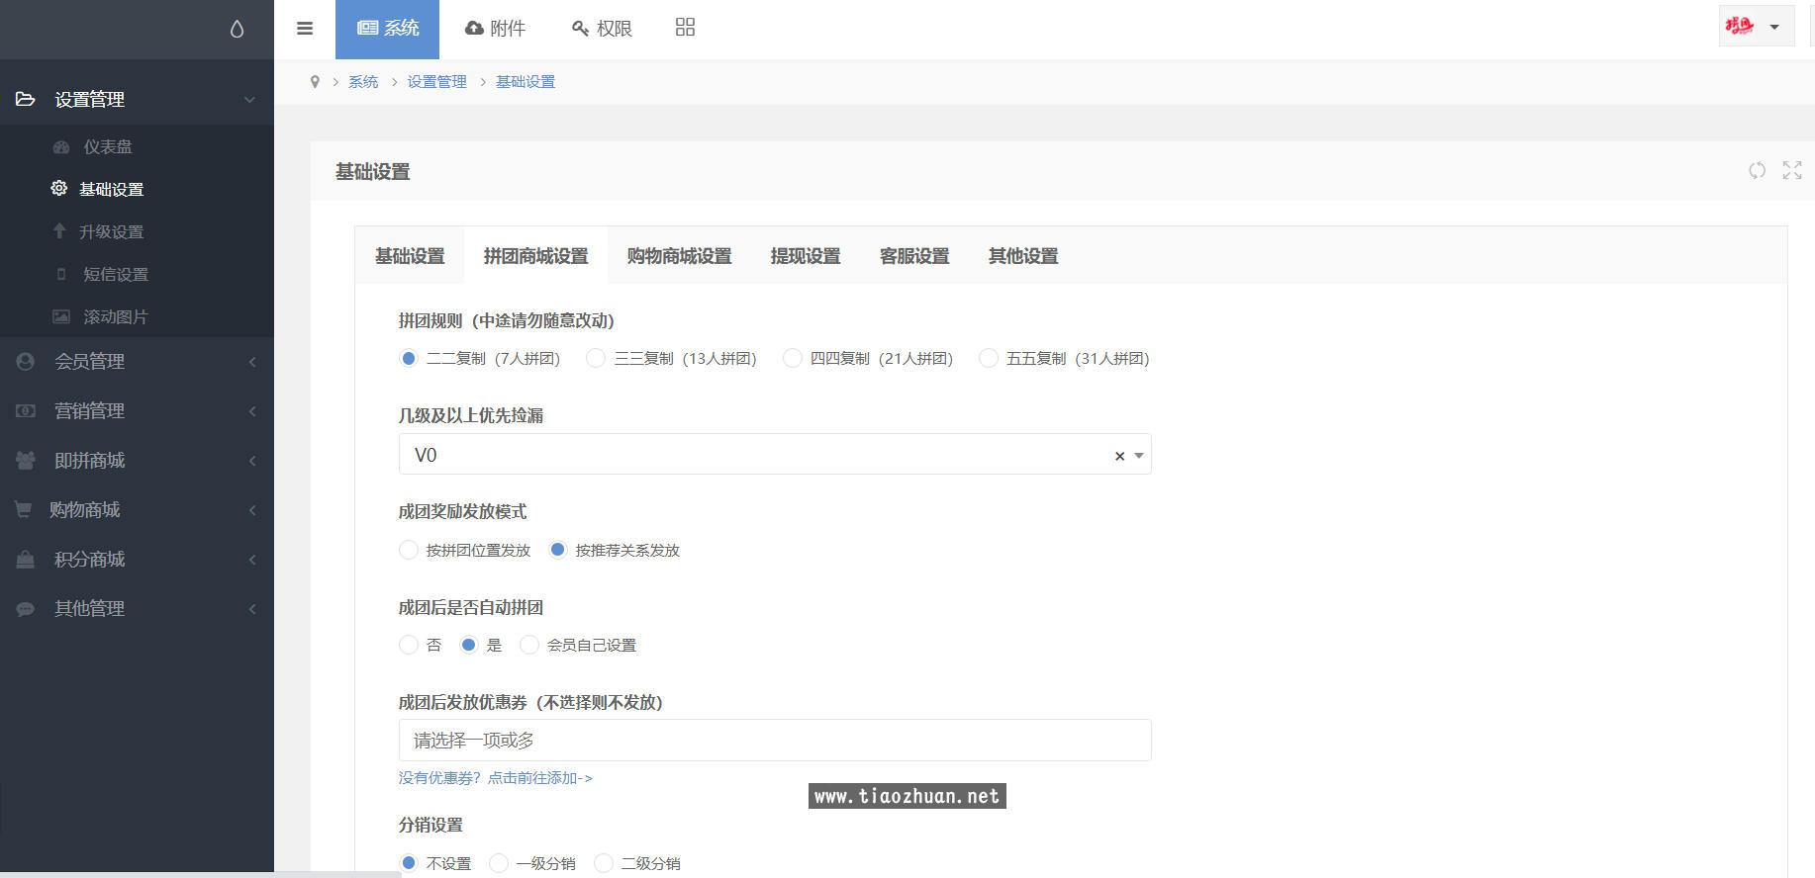Click 没有优惠券?点击前往添加 link
1815x878 pixels.
(x=495, y=778)
